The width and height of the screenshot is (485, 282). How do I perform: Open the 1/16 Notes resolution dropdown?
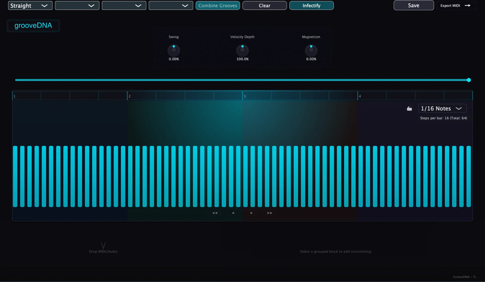[442, 108]
